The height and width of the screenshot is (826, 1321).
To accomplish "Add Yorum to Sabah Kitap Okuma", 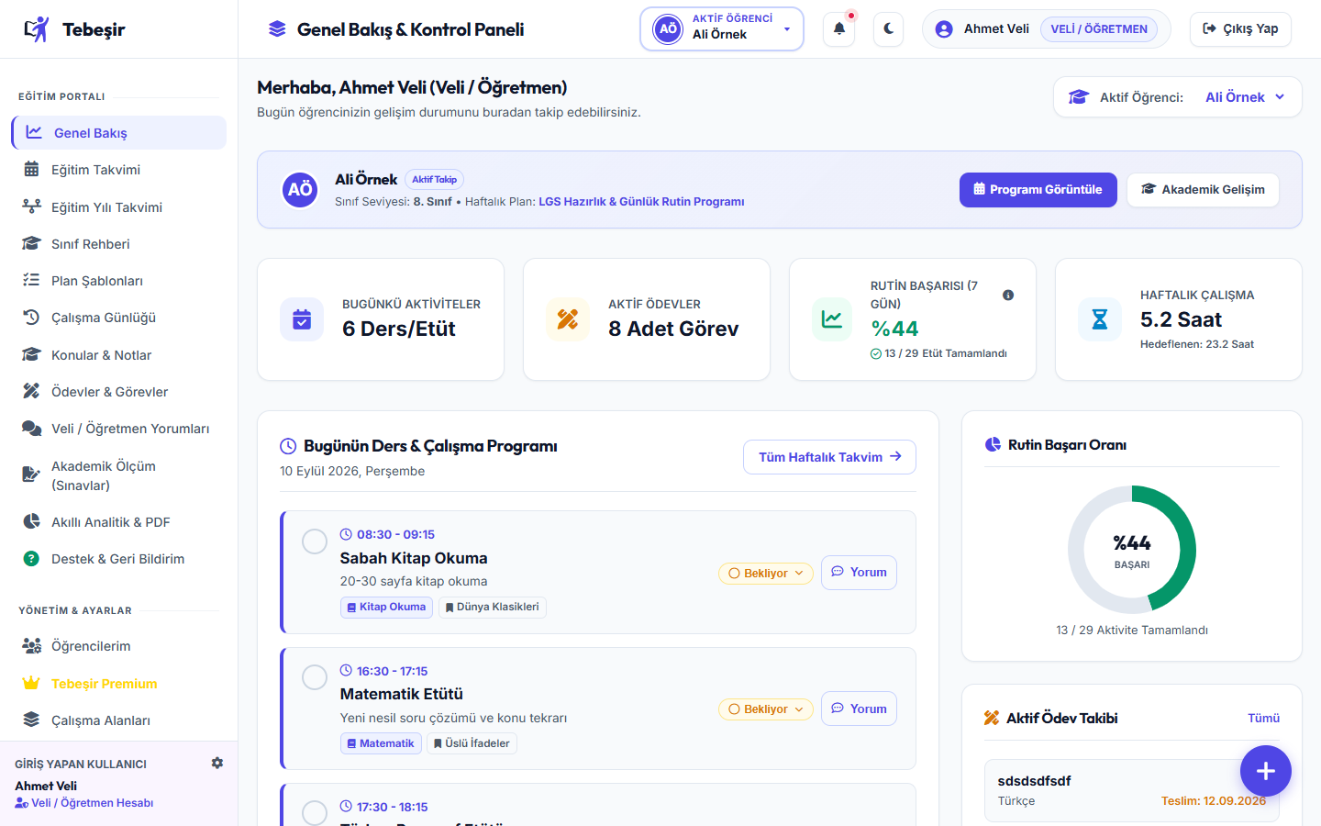I will click(859, 573).
